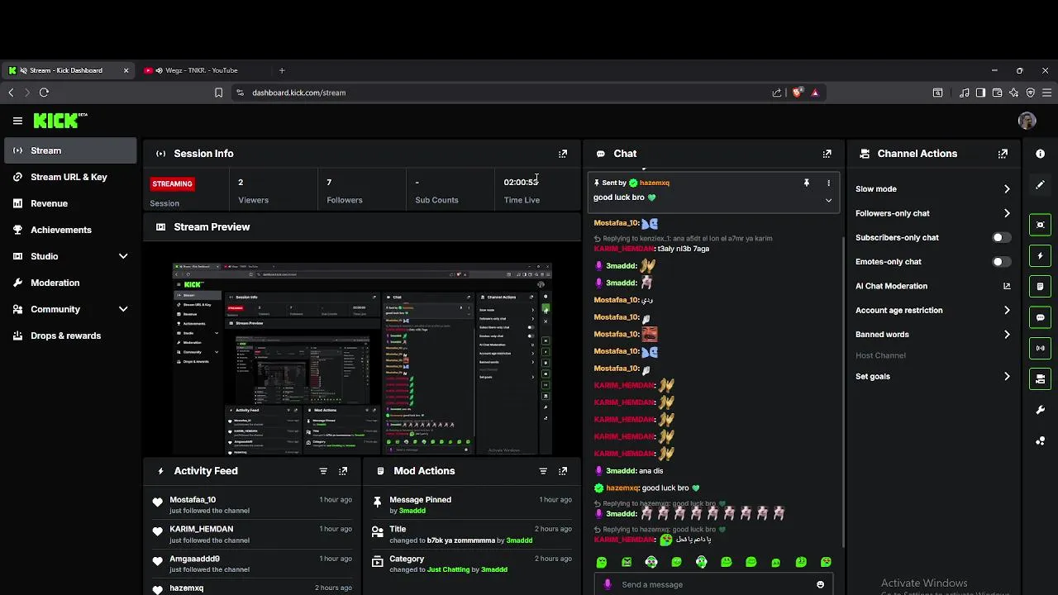The height and width of the screenshot is (595, 1058).
Task: Toggle Emotes-only chat switch
Action: (x=1001, y=262)
